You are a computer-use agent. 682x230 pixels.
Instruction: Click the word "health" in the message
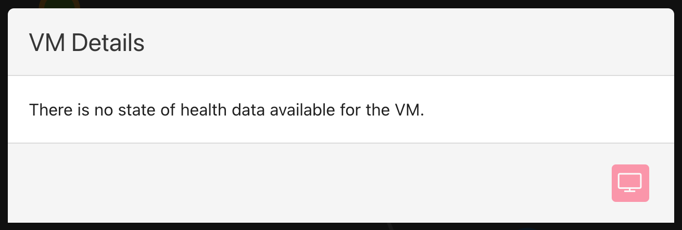point(204,110)
